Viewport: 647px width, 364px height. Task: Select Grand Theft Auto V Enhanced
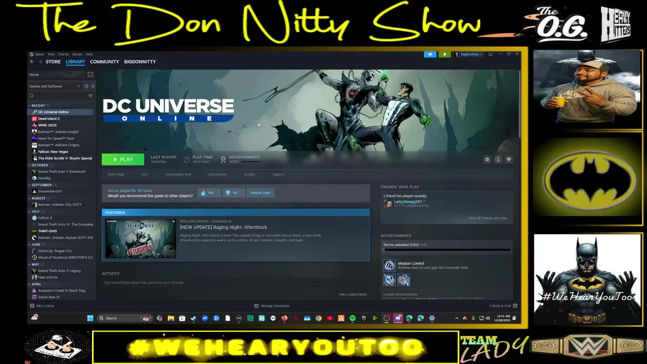click(x=62, y=171)
